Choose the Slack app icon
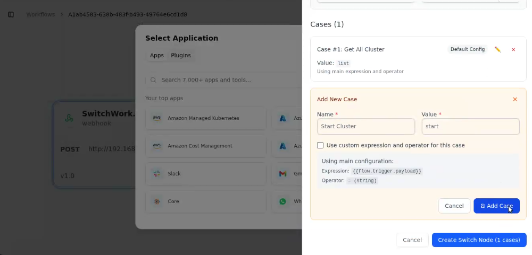The width and height of the screenshot is (532, 255). [157, 173]
